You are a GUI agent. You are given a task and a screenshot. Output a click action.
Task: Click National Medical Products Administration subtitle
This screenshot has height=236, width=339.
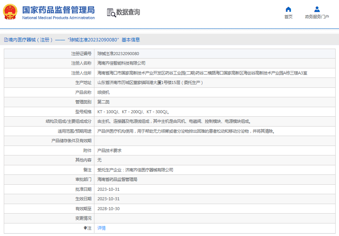pyautogui.click(x=58, y=18)
